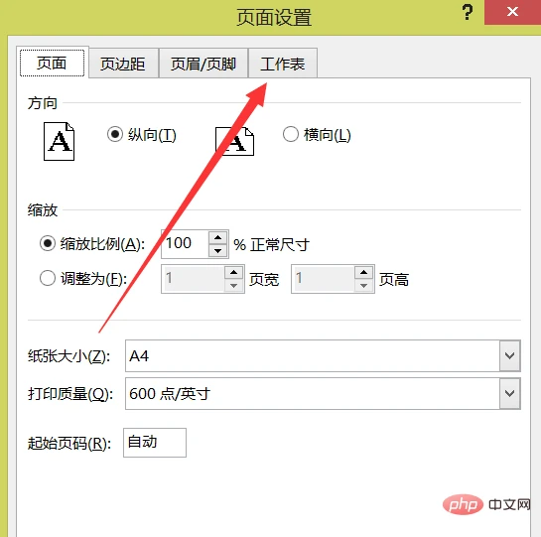Image resolution: width=541 pixels, height=537 pixels.
Task: Switch to the 工作表 tab
Action: pyautogui.click(x=283, y=64)
